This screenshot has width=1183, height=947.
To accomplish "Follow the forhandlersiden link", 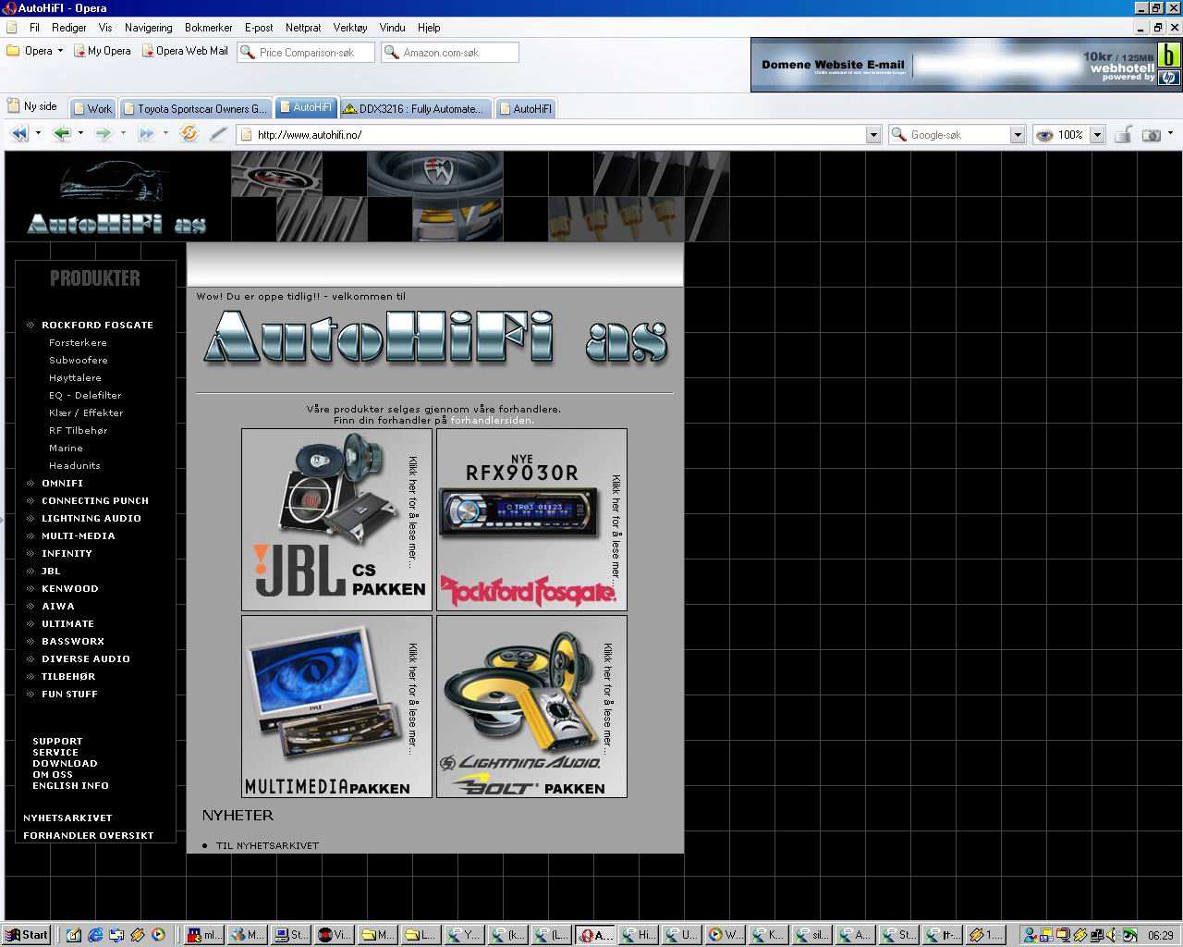I will [491, 421].
